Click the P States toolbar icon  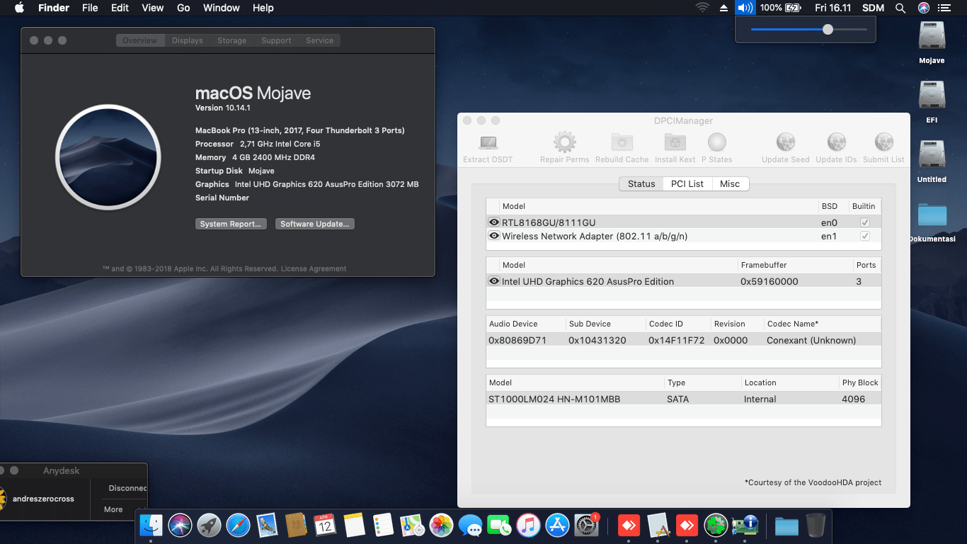716,145
